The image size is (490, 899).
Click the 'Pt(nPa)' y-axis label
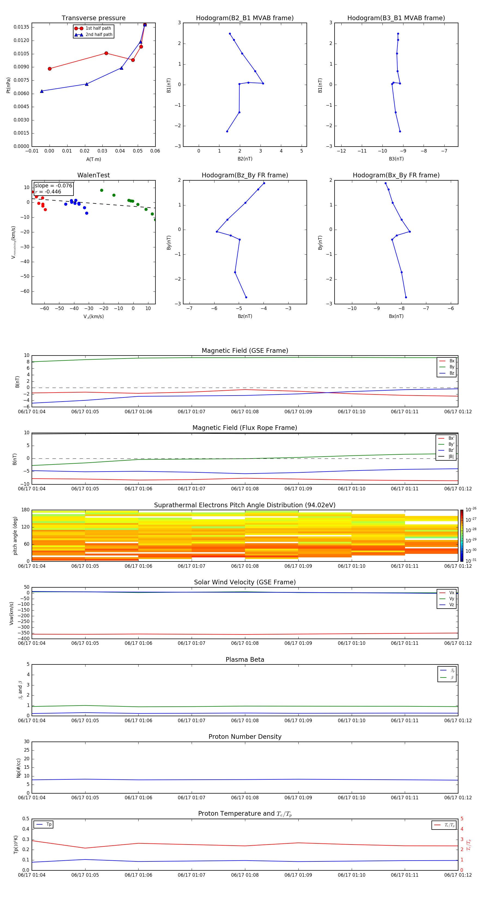point(8,85)
